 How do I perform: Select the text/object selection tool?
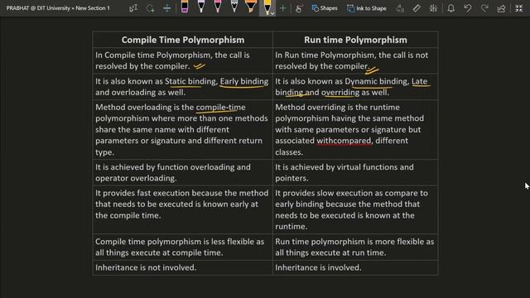(133, 8)
